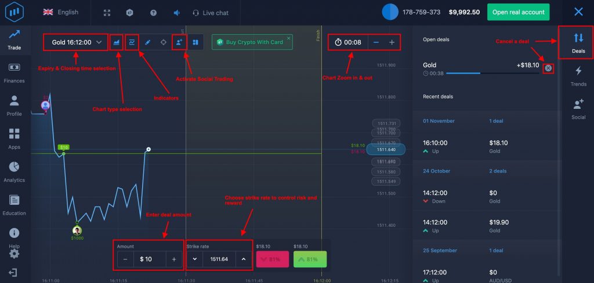Decrease deal amount with minus button

[125, 259]
